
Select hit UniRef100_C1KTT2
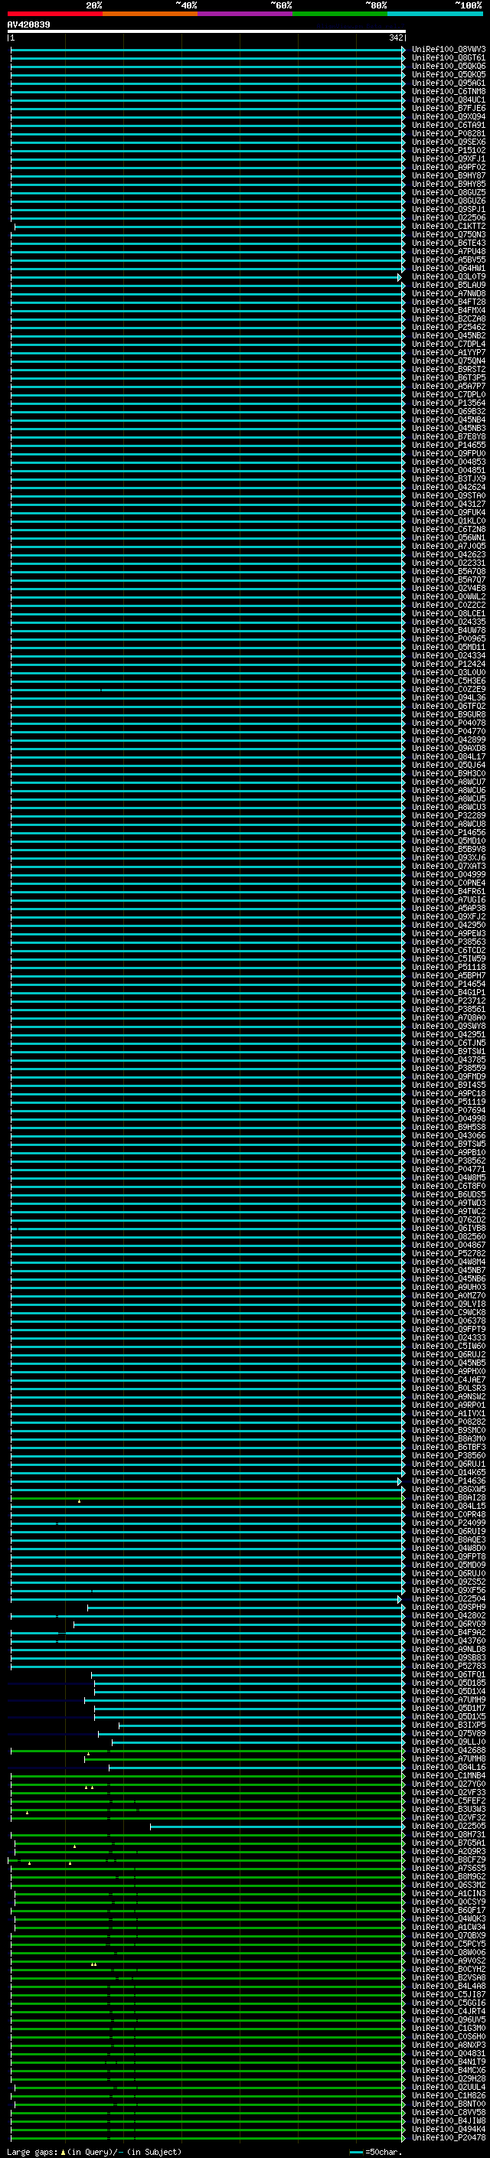tap(448, 226)
